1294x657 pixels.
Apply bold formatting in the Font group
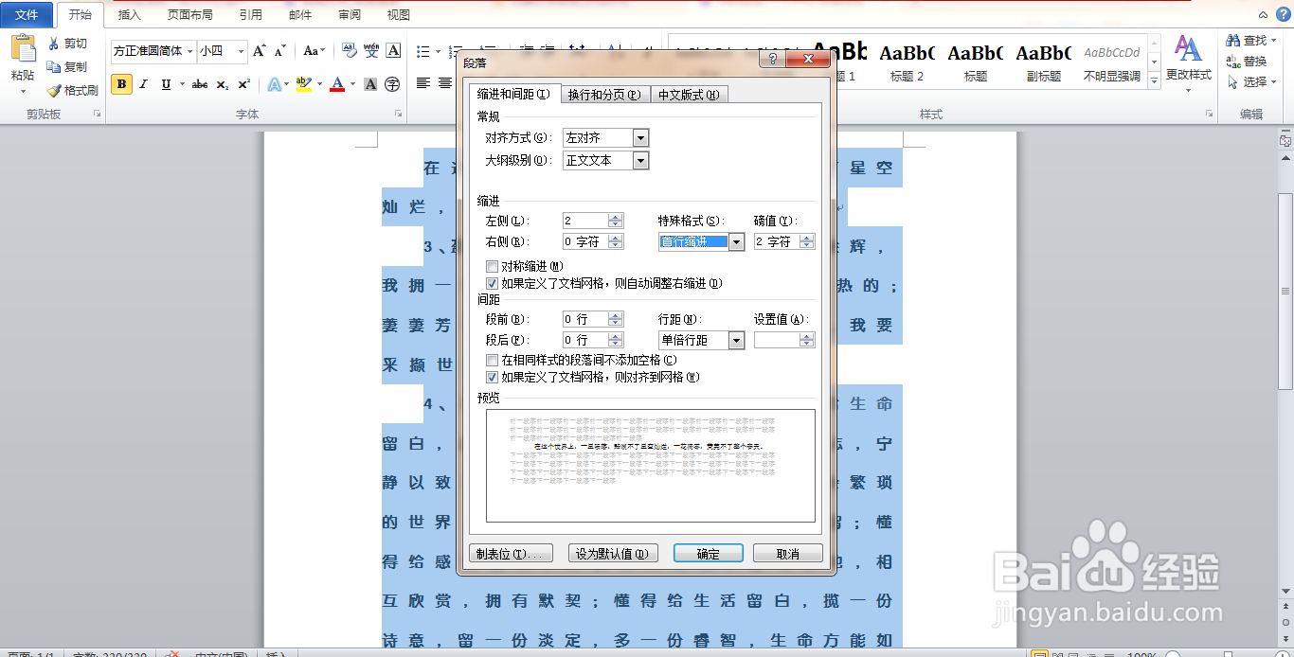[120, 84]
